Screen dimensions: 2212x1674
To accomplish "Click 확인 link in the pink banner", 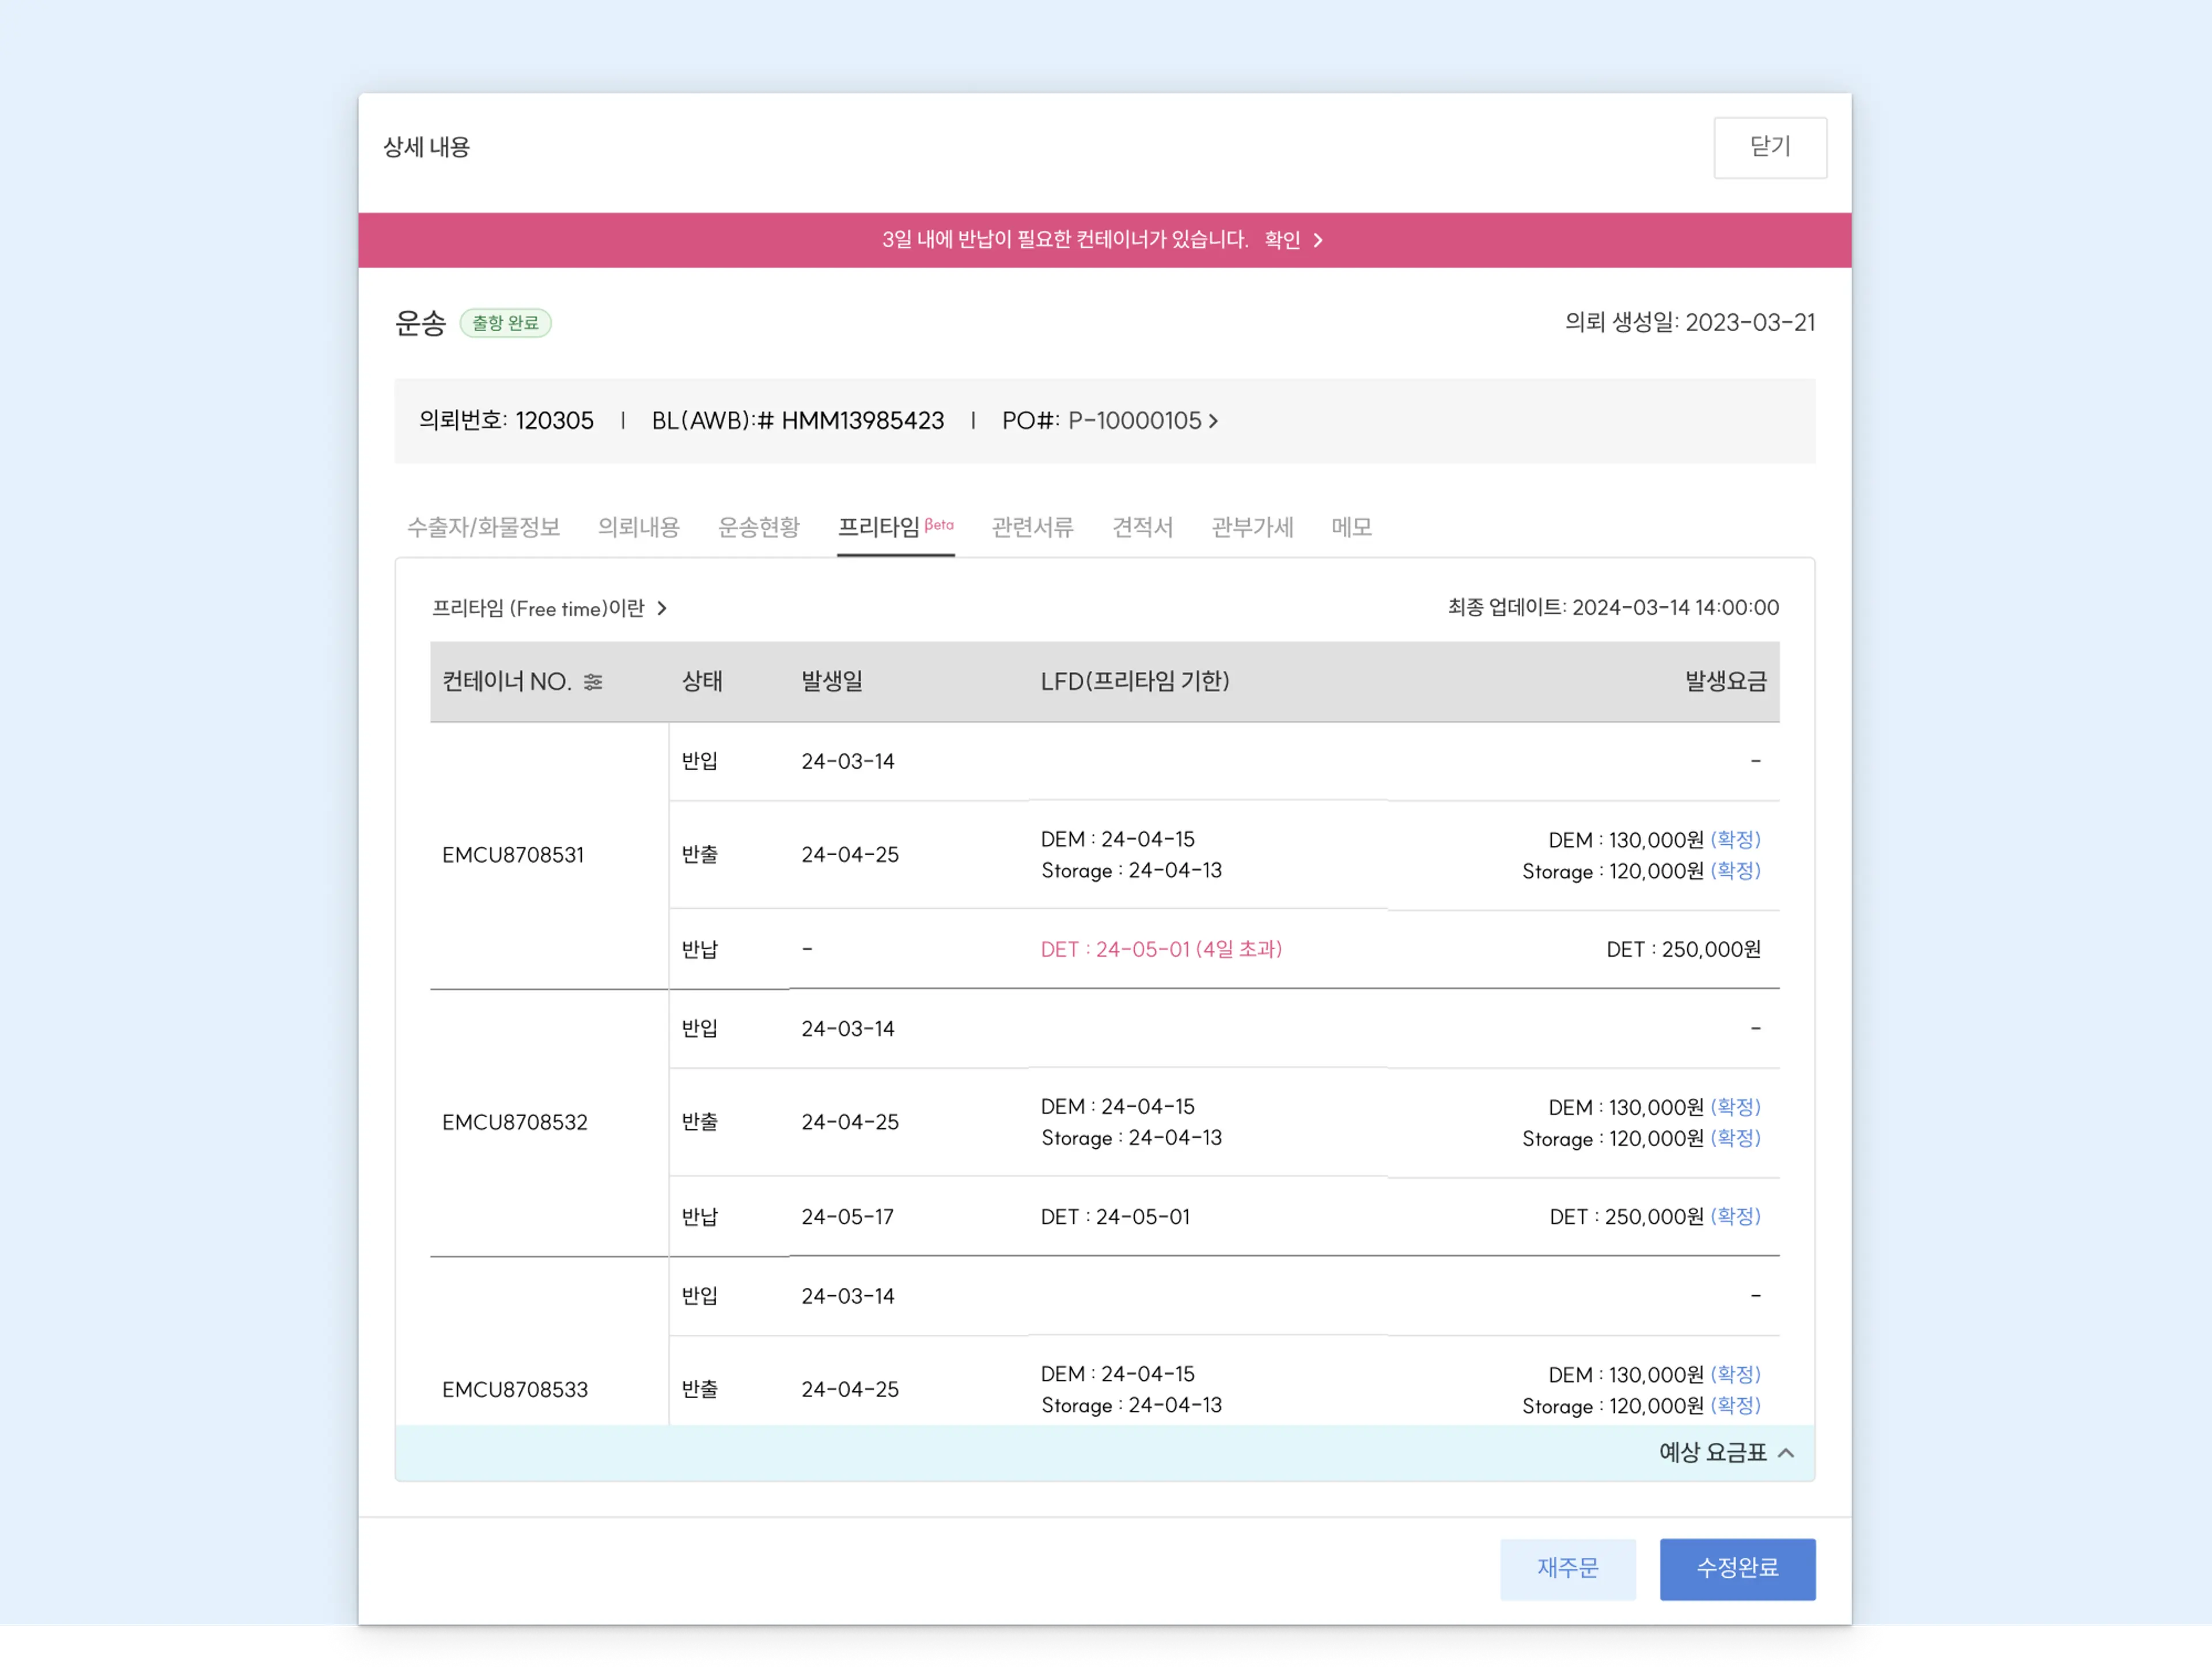I will coord(1282,240).
